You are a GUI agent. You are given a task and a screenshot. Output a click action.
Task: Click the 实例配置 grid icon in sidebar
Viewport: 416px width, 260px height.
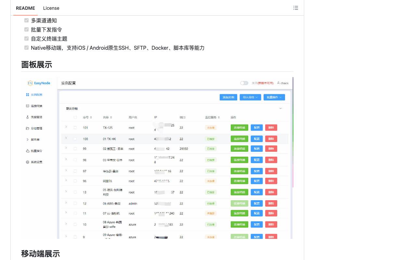28,95
